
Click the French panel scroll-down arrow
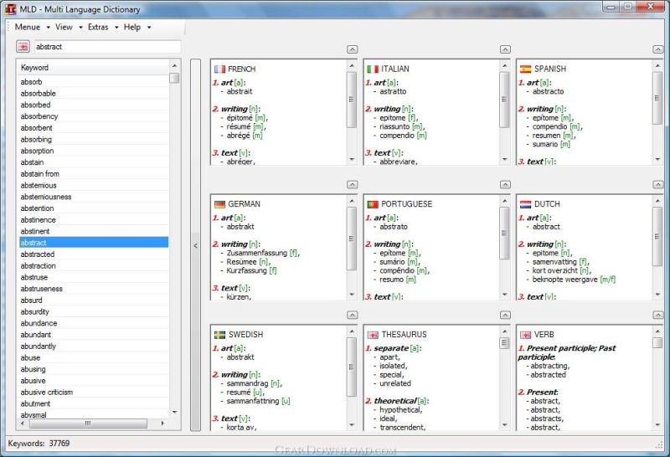[x=352, y=159]
